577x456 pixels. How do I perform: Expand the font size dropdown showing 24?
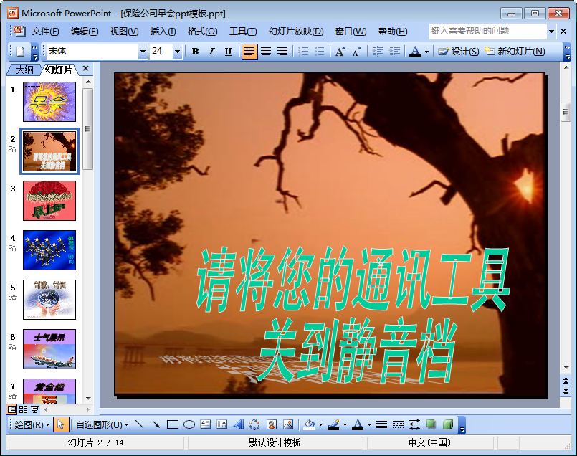(177, 52)
